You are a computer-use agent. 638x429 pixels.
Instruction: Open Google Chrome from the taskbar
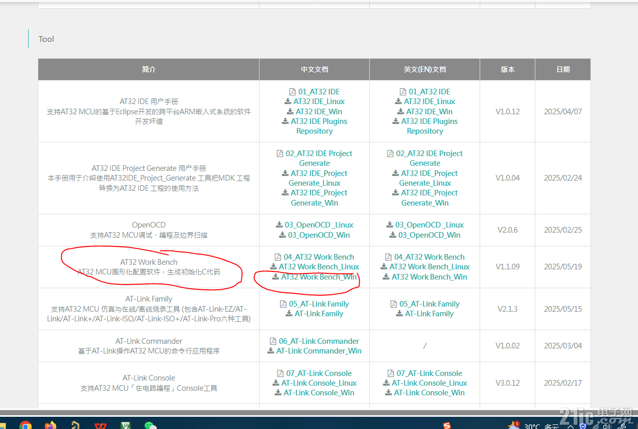[25, 424]
